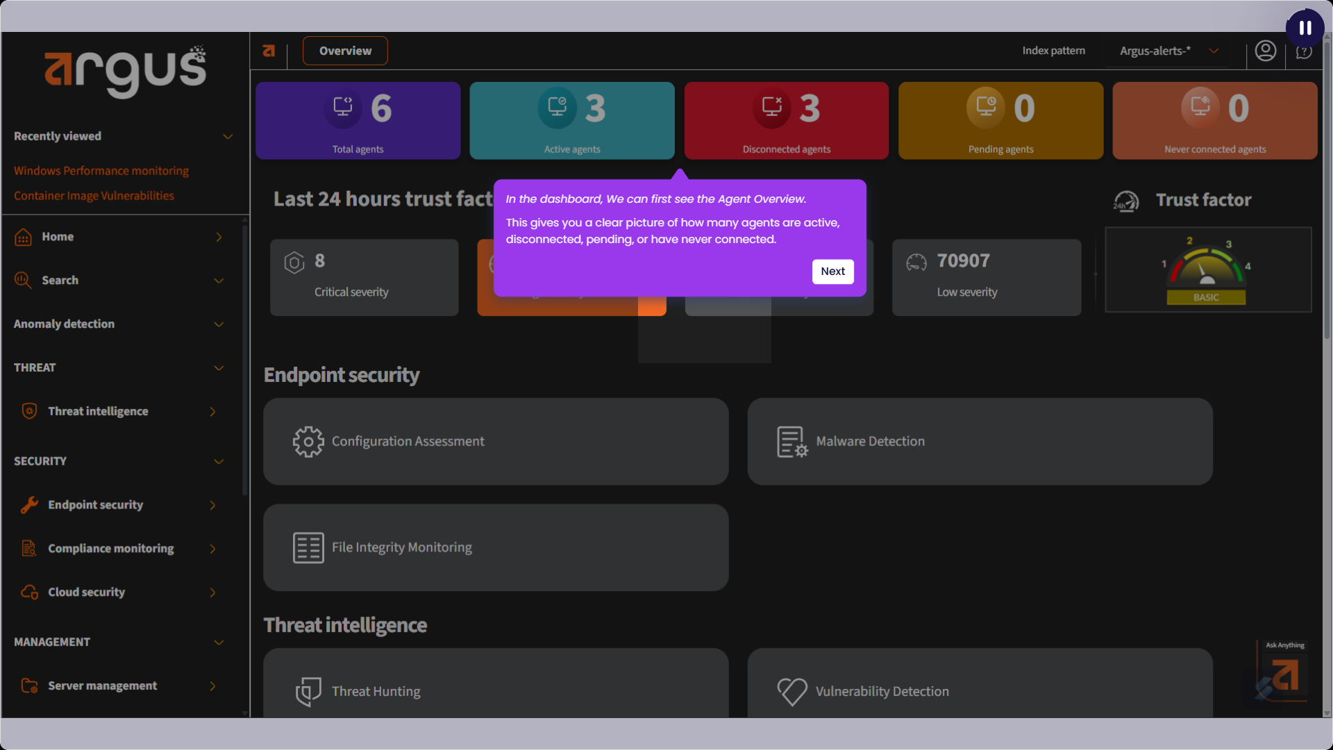Image resolution: width=1333 pixels, height=750 pixels.
Task: Click the Total agents monitor icon
Action: (343, 107)
